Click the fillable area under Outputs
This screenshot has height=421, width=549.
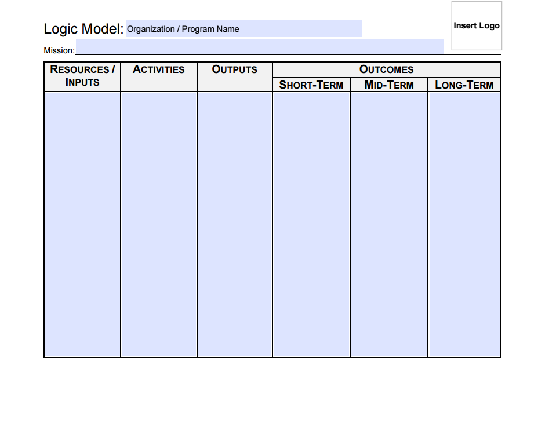(x=235, y=225)
